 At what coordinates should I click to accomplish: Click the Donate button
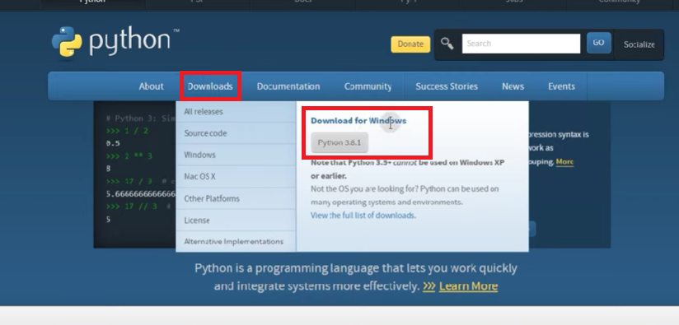coord(410,44)
